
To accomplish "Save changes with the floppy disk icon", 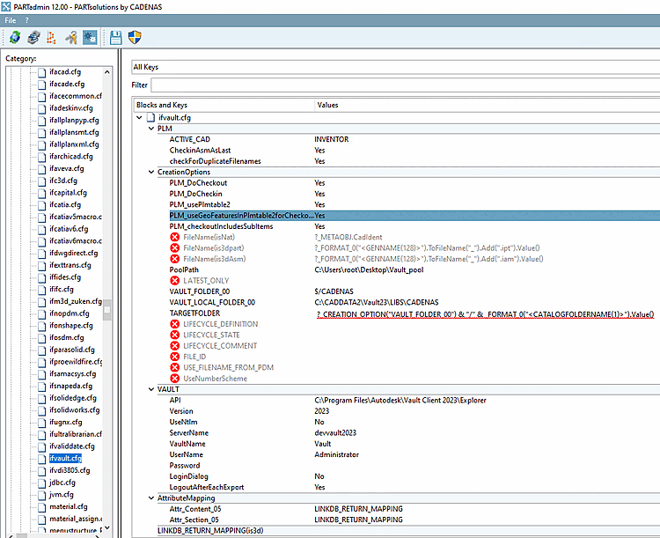I will click(115, 38).
